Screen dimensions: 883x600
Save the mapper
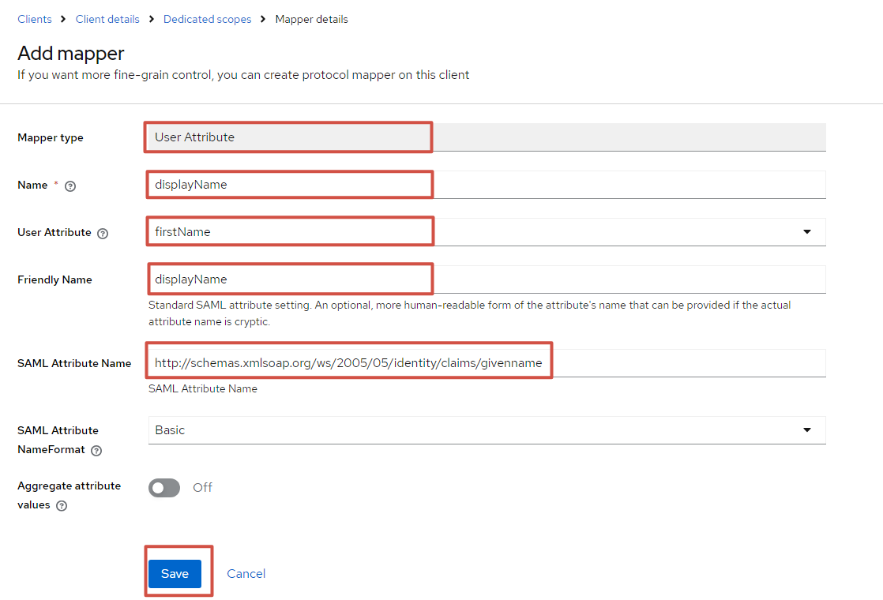click(175, 573)
